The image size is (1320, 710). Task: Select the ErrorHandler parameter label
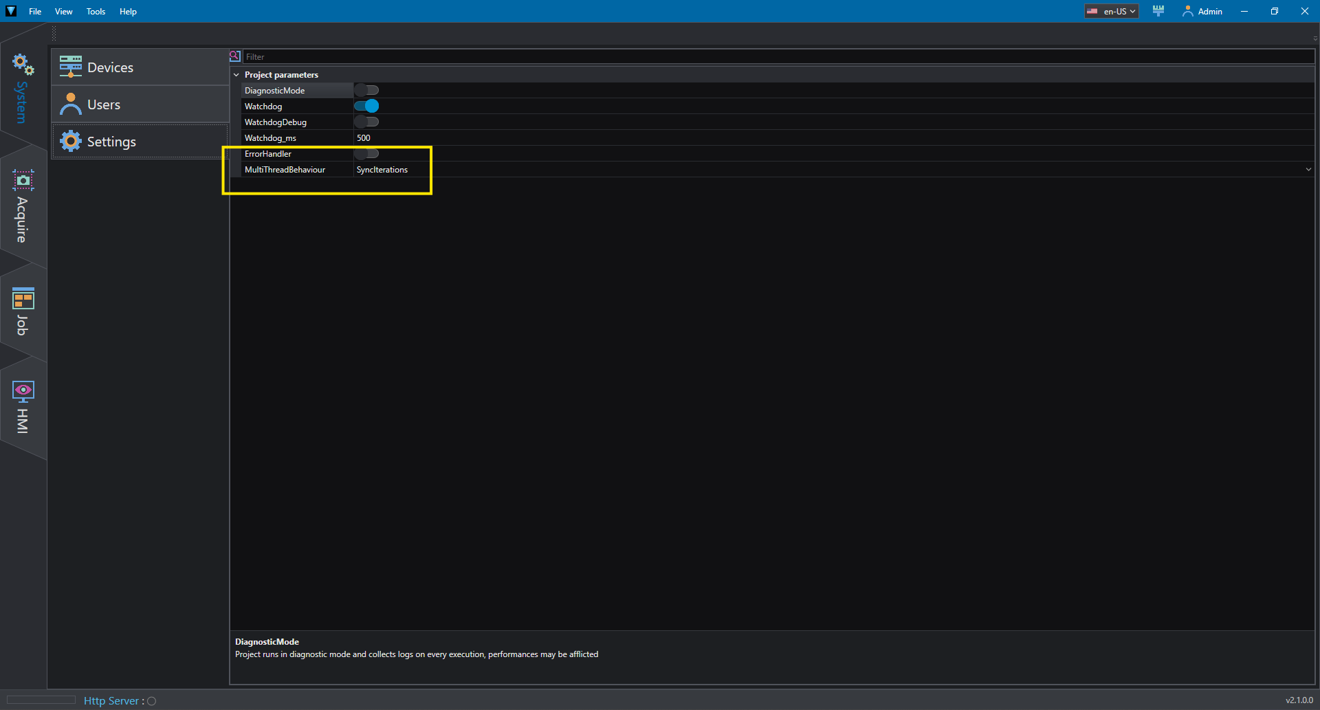[x=268, y=153]
